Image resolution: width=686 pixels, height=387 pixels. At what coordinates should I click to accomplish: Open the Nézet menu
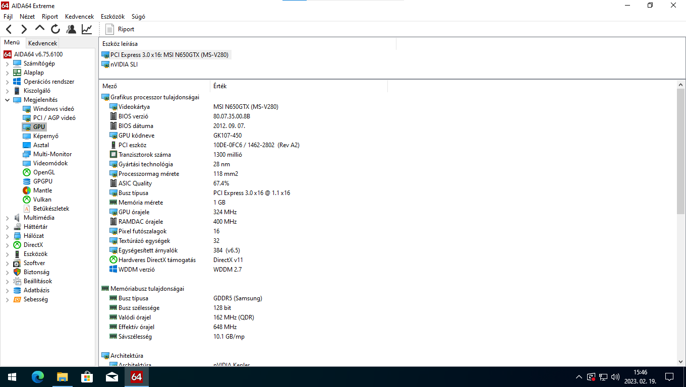click(x=27, y=17)
